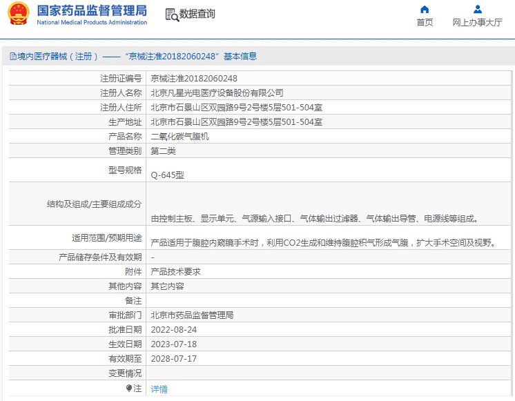Click the 注册人名称 label
The height and width of the screenshot is (401, 515).
(x=121, y=93)
